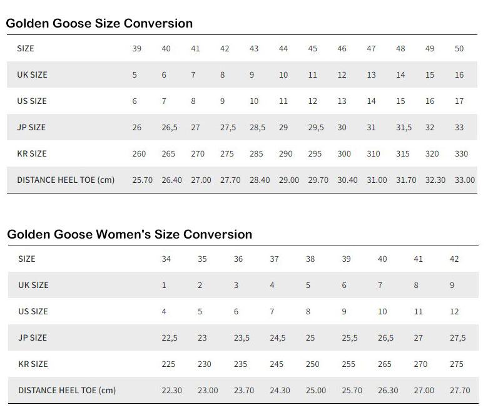Viewport: 488px width, 407px height.
Task: Select the DISTANCE HEEL TOE label in the top table
Action: pos(66,180)
